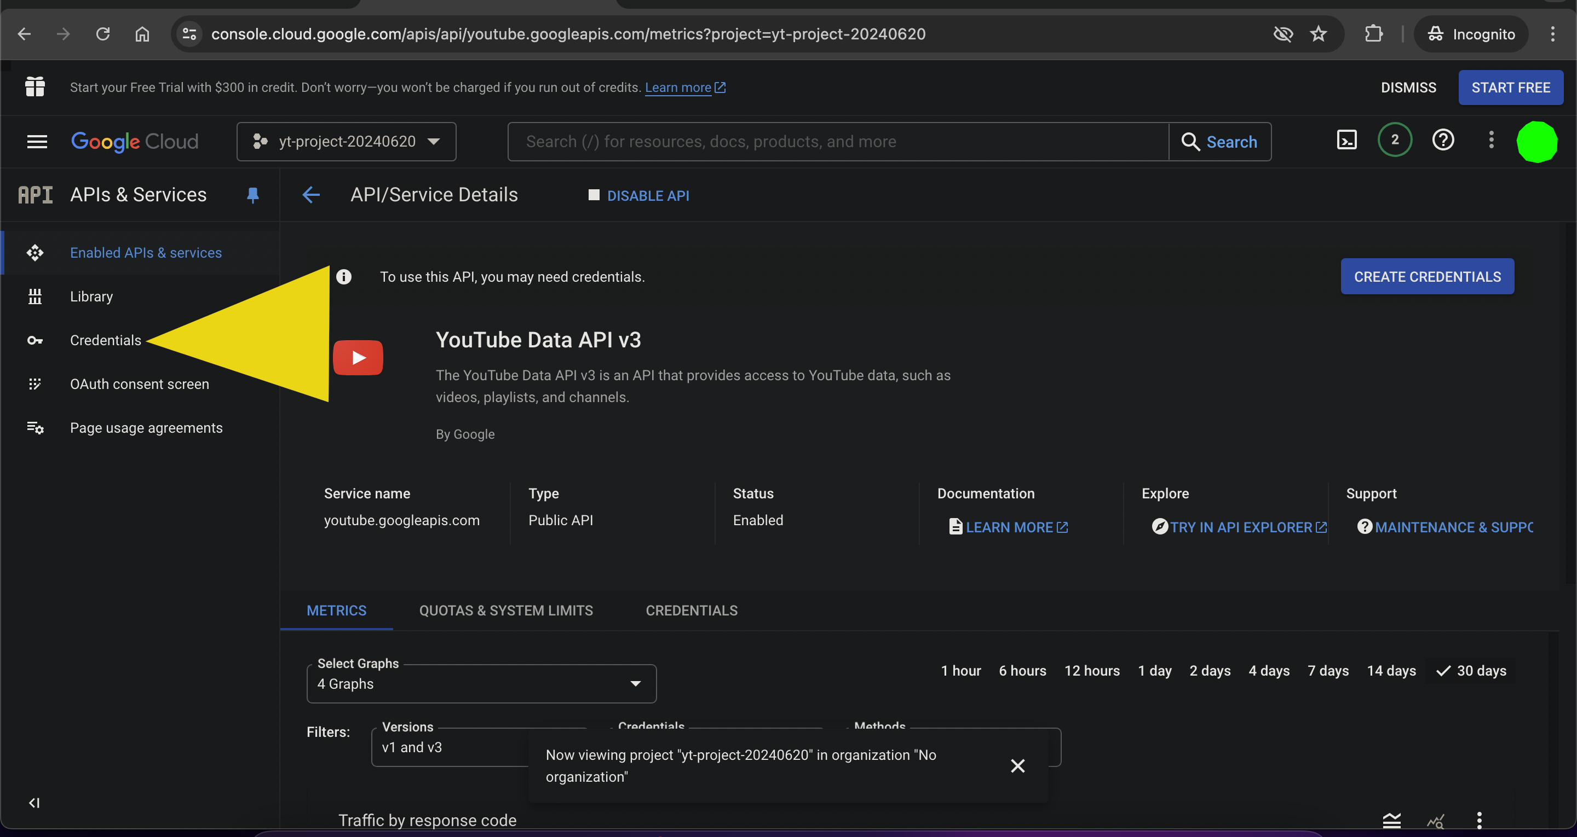This screenshot has height=837, width=1577.
Task: Close the project notification toast
Action: coord(1017,766)
